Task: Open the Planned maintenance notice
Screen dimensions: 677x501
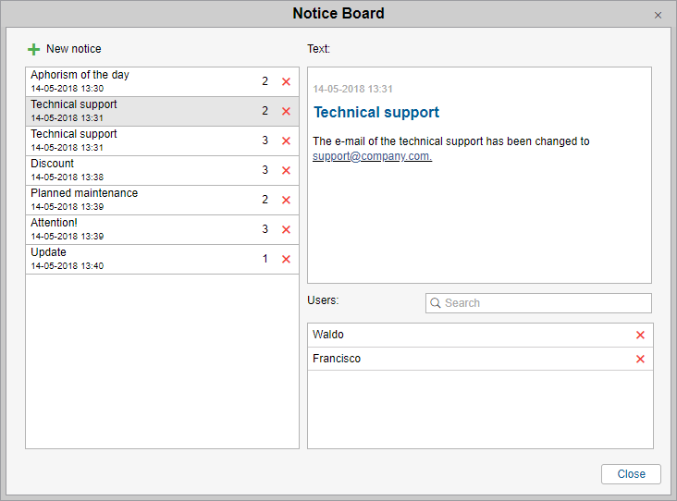Action: tap(111, 200)
